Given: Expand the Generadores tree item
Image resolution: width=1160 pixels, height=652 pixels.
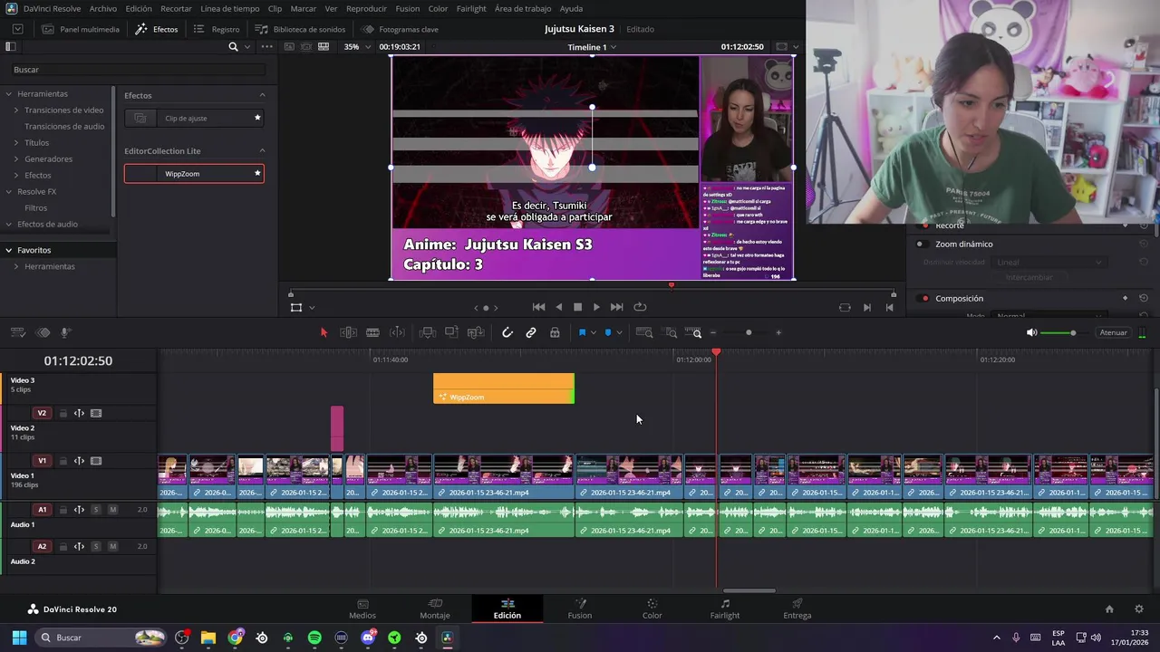Looking at the screenshot, I should (x=16, y=158).
